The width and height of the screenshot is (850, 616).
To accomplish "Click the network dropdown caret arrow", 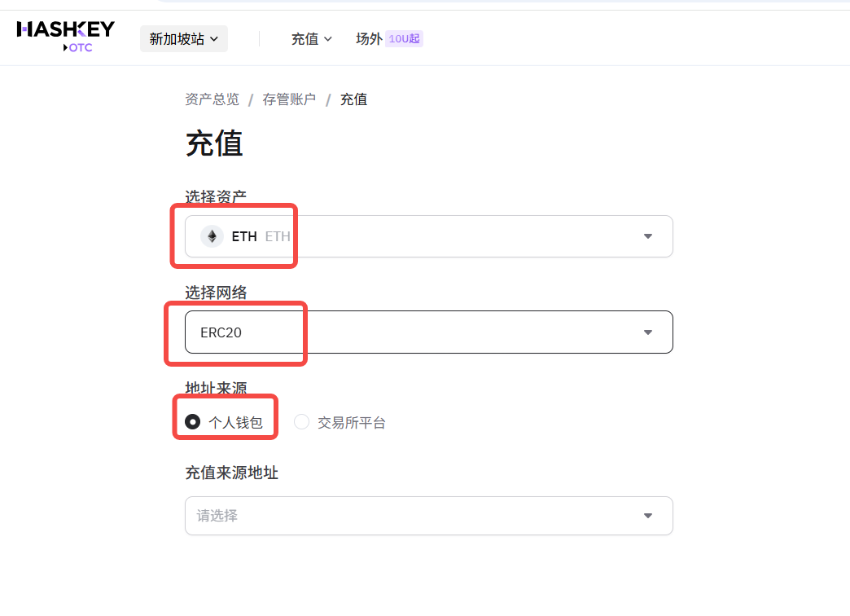I will point(648,332).
